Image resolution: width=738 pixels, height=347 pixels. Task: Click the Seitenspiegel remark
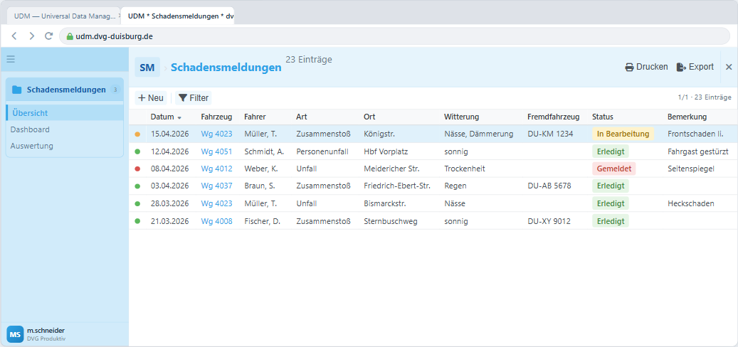(691, 169)
